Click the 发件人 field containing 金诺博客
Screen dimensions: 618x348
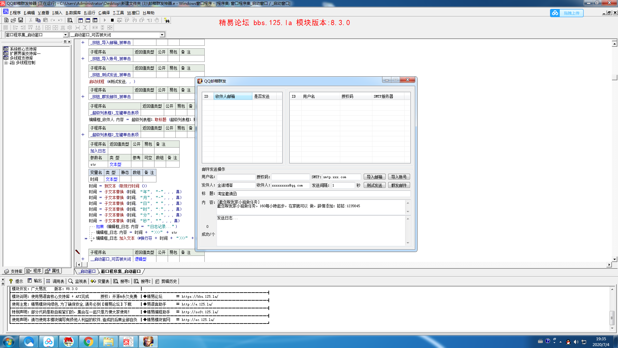pyautogui.click(x=236, y=185)
